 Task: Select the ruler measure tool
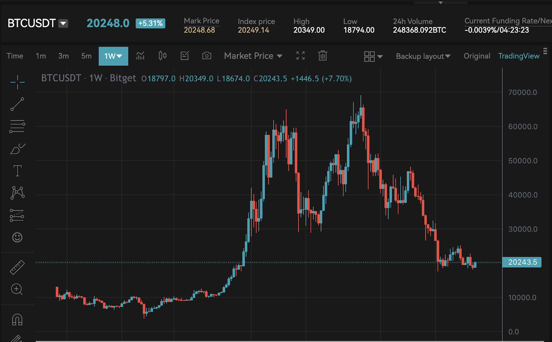click(17, 266)
